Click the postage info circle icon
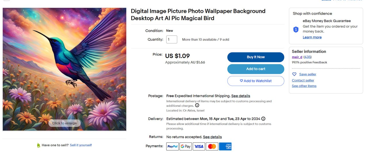 (x=197, y=105)
